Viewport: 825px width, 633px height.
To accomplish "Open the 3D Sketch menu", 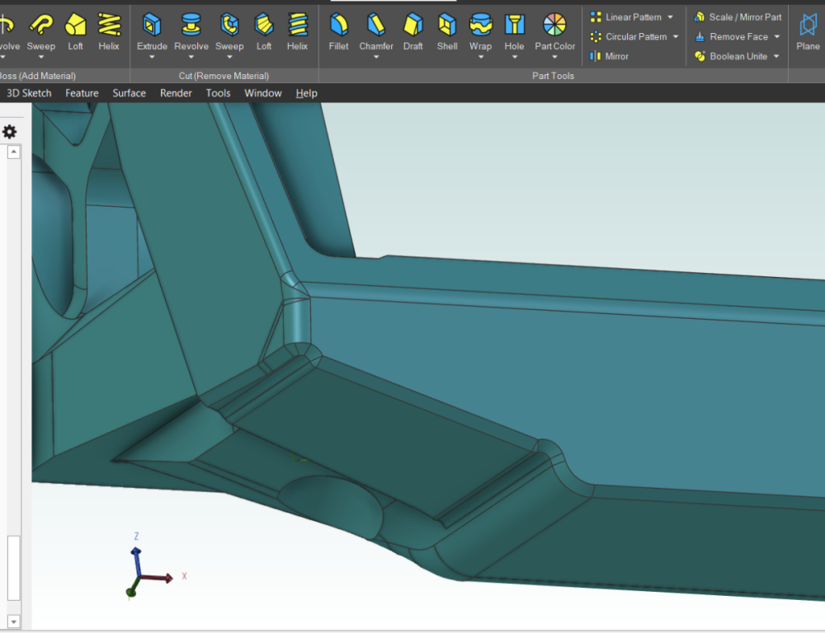I will click(x=29, y=93).
